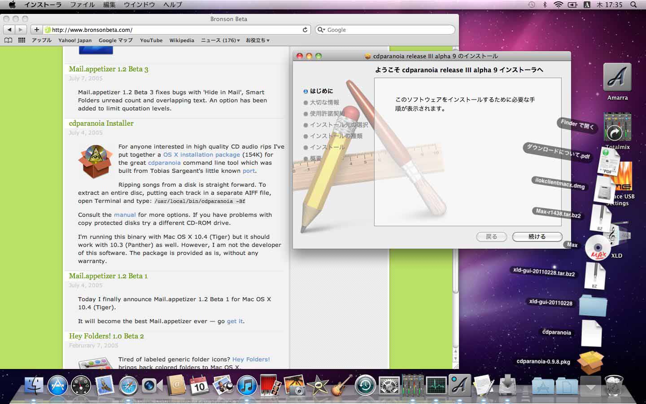Image resolution: width=646 pixels, height=404 pixels.
Task: Open the get it link
Action: 235,321
